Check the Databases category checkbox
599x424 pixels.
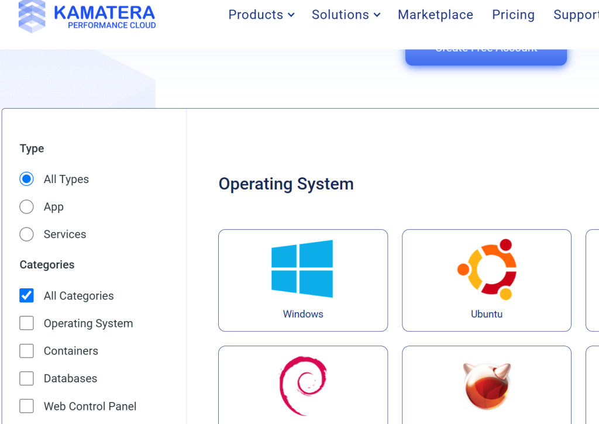[x=26, y=378]
